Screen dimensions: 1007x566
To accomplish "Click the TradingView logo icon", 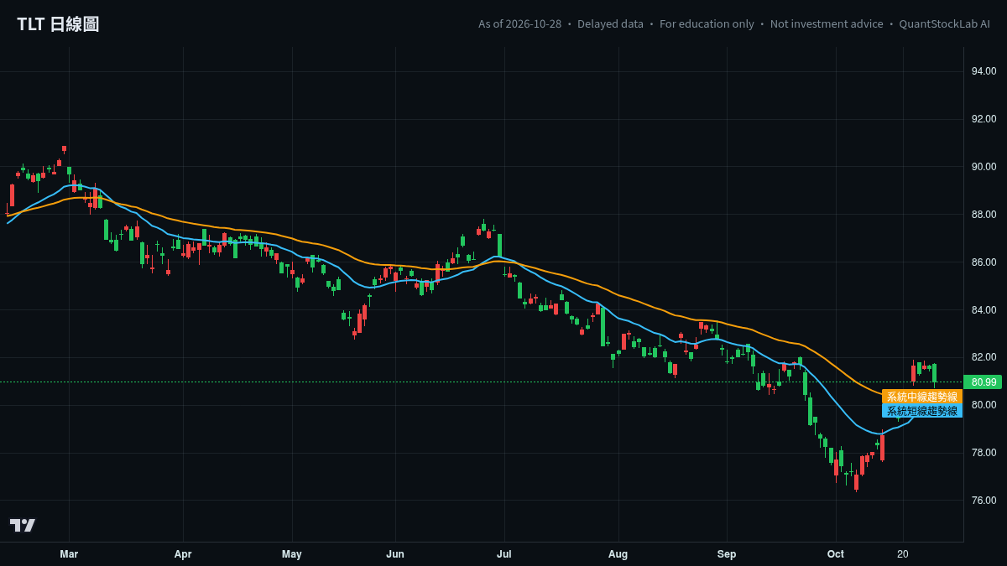I will point(23,525).
